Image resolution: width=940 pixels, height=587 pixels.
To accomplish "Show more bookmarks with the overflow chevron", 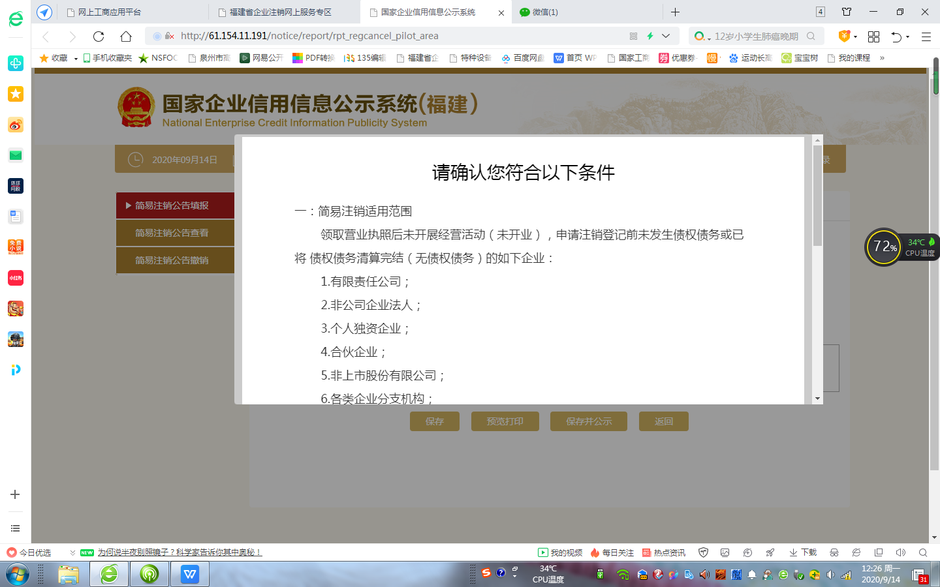I will coord(882,58).
